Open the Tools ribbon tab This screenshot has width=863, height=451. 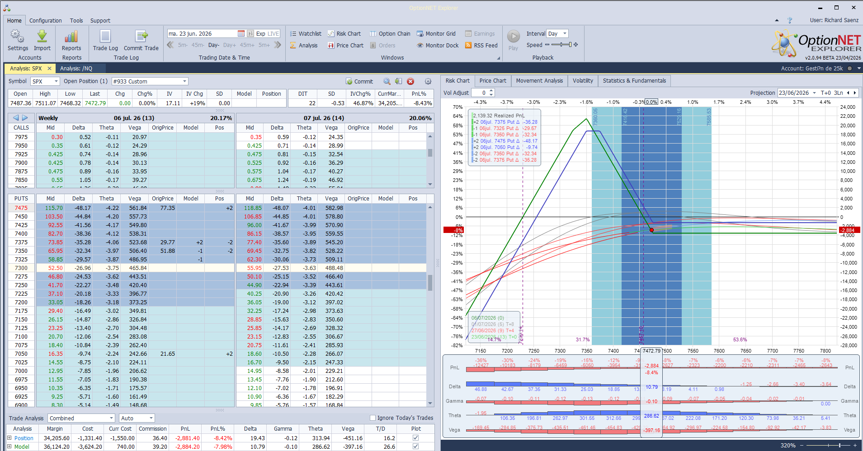point(76,20)
